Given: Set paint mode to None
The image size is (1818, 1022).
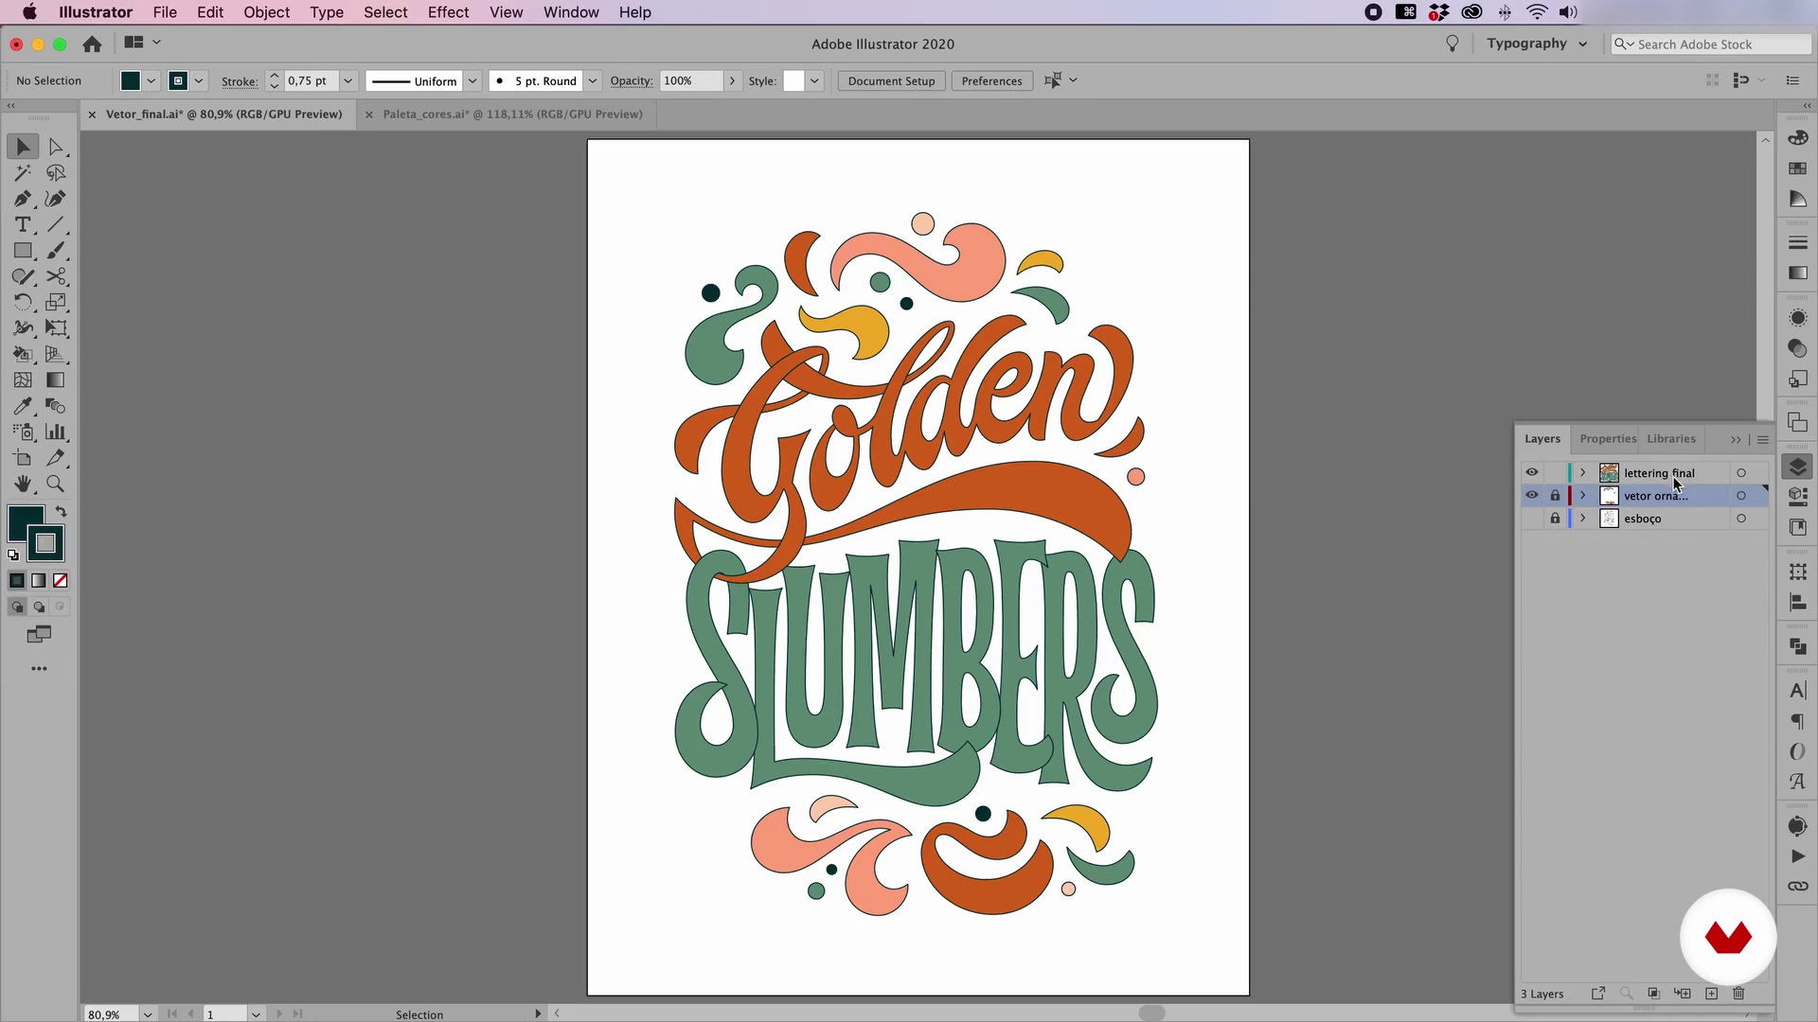Looking at the screenshot, I should tap(61, 581).
